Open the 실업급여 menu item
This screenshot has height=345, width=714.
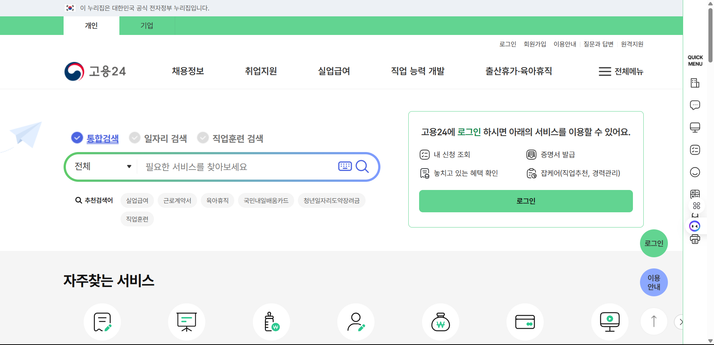[334, 71]
